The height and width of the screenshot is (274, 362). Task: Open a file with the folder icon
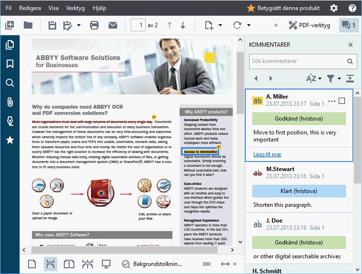click(x=28, y=25)
